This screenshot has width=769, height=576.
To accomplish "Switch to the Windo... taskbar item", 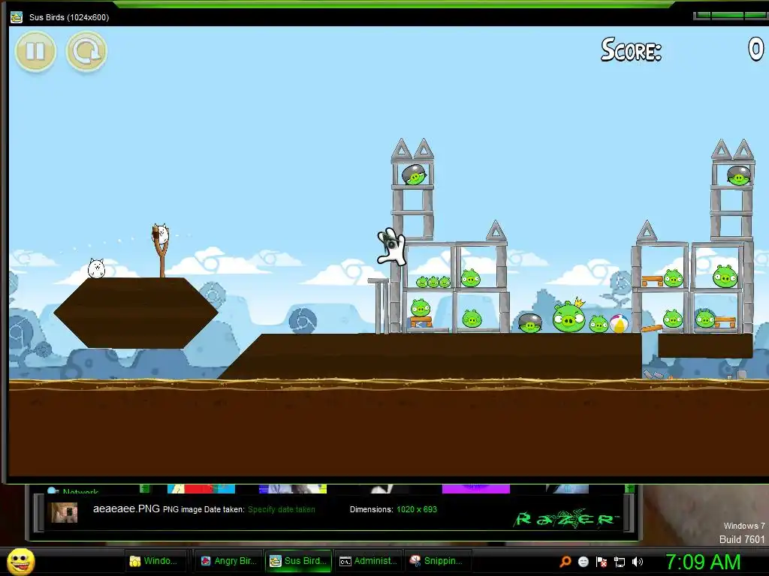I will point(158,561).
